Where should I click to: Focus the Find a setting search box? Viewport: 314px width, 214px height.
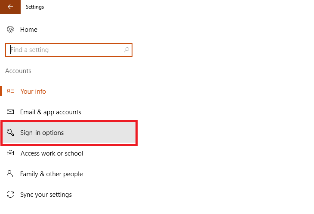[65, 50]
